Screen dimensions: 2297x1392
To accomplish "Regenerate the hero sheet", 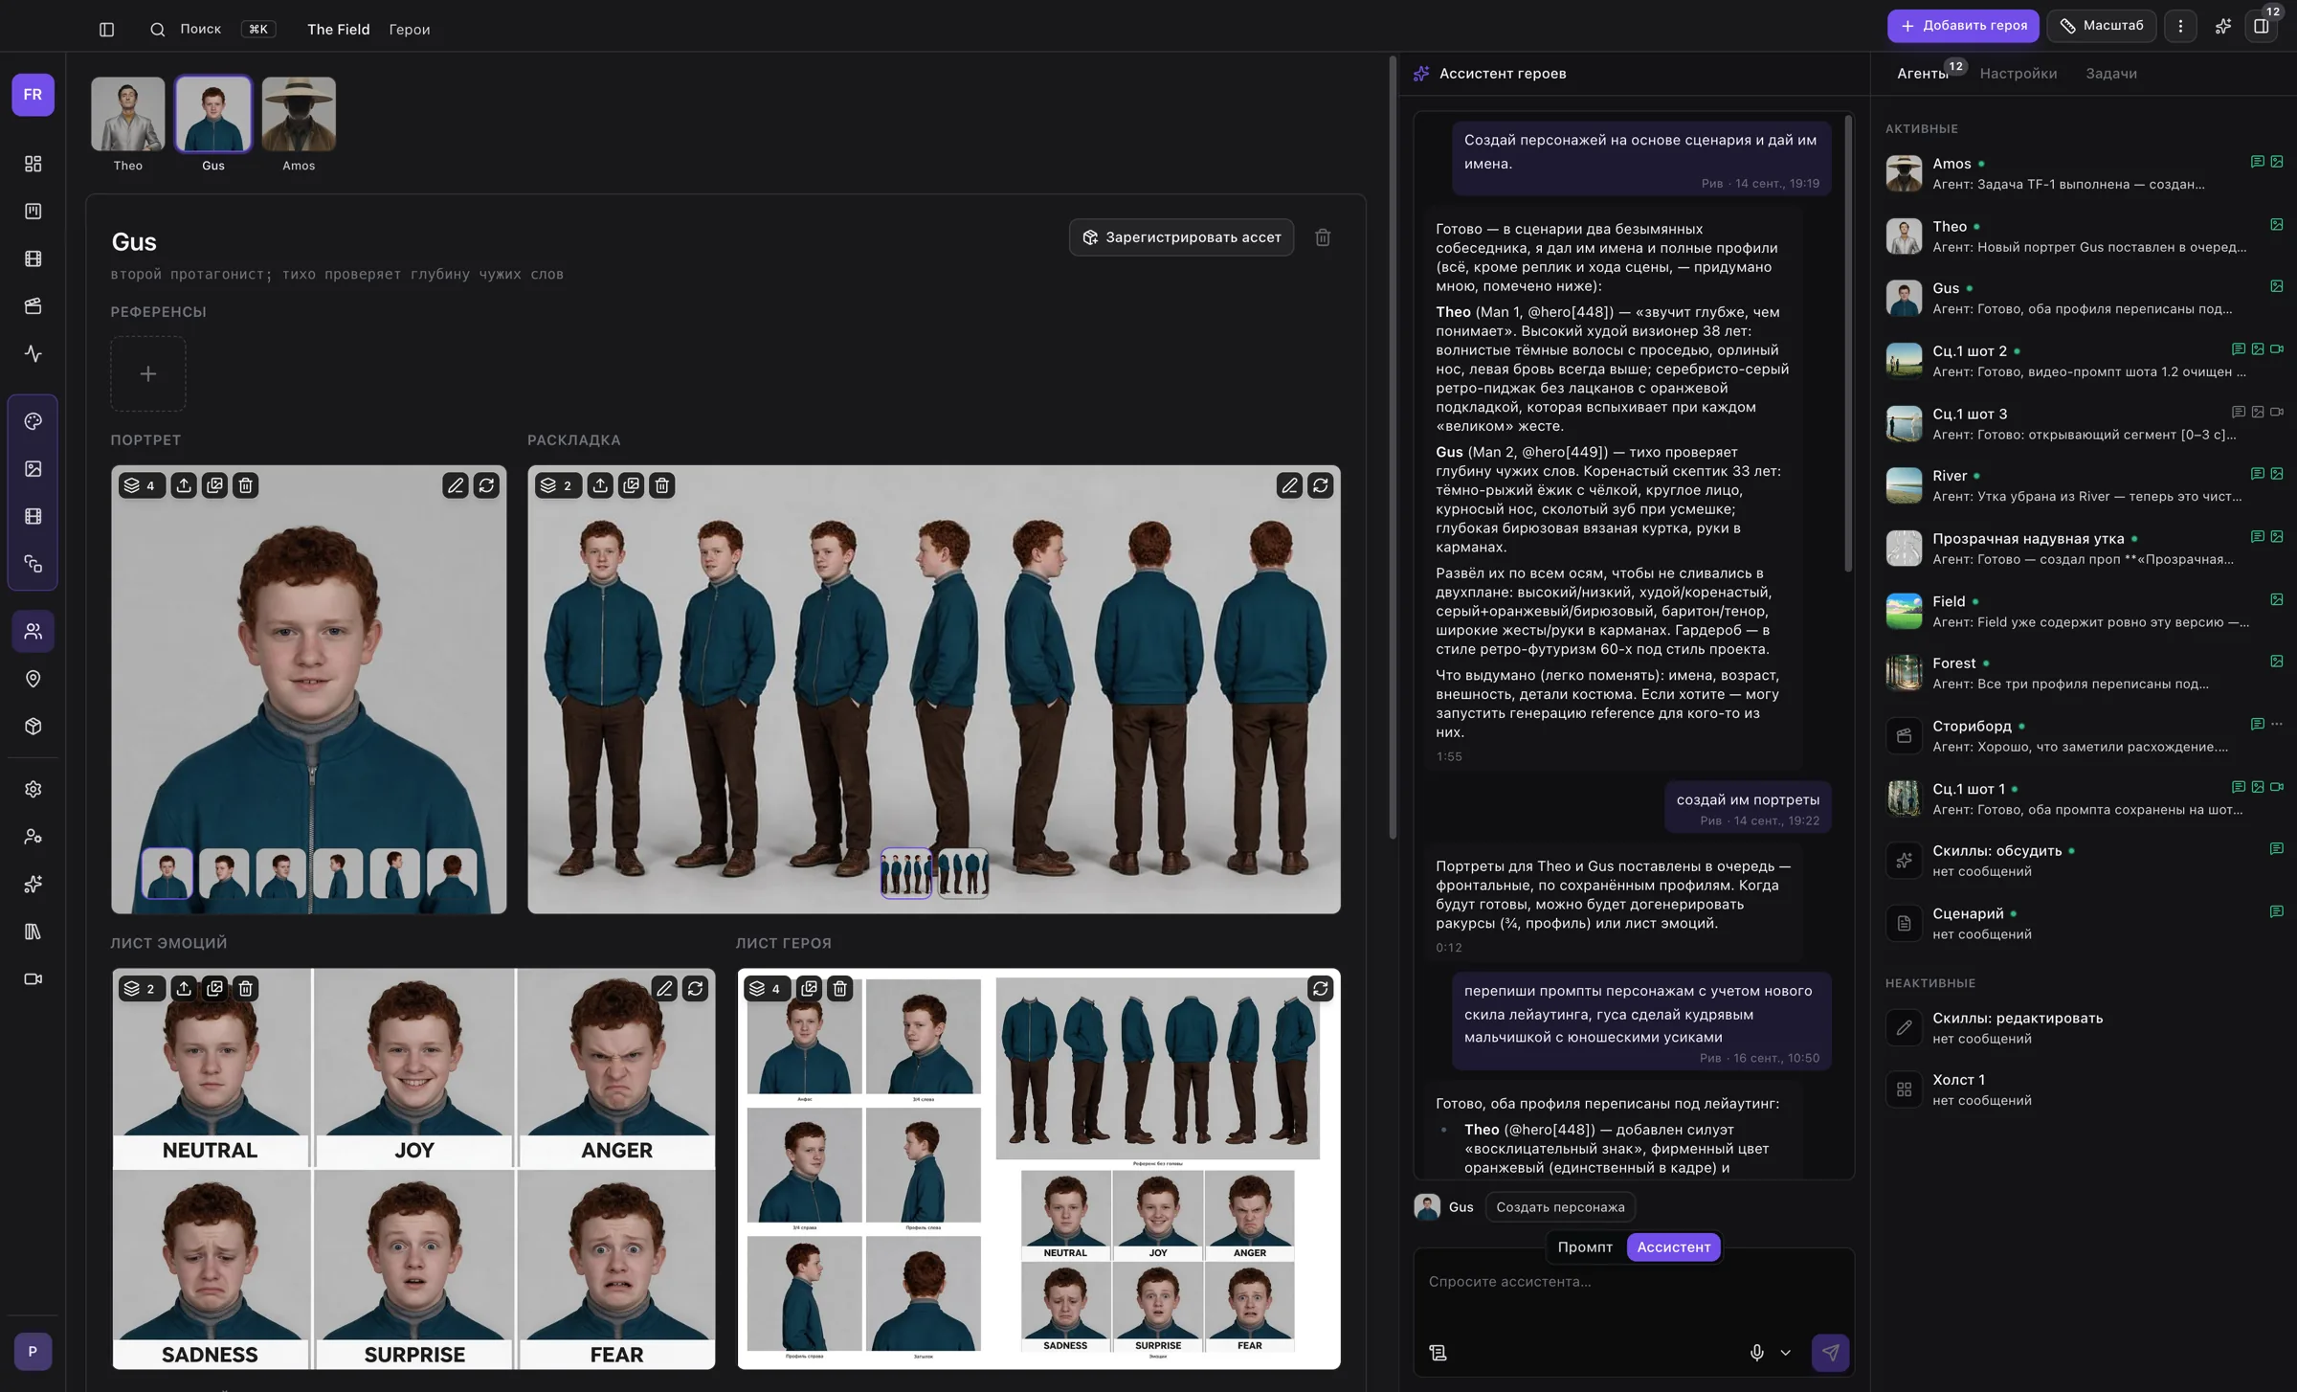I will (x=1320, y=988).
